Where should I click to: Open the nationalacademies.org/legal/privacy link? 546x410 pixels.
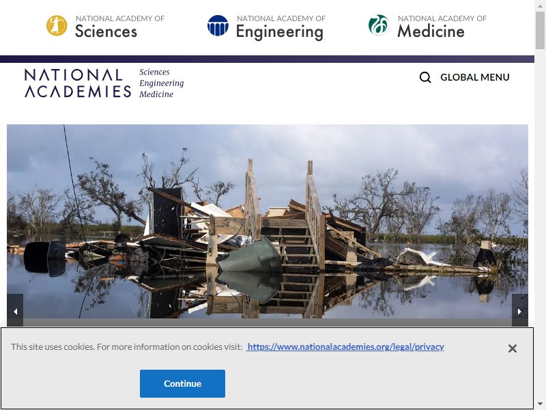point(345,346)
